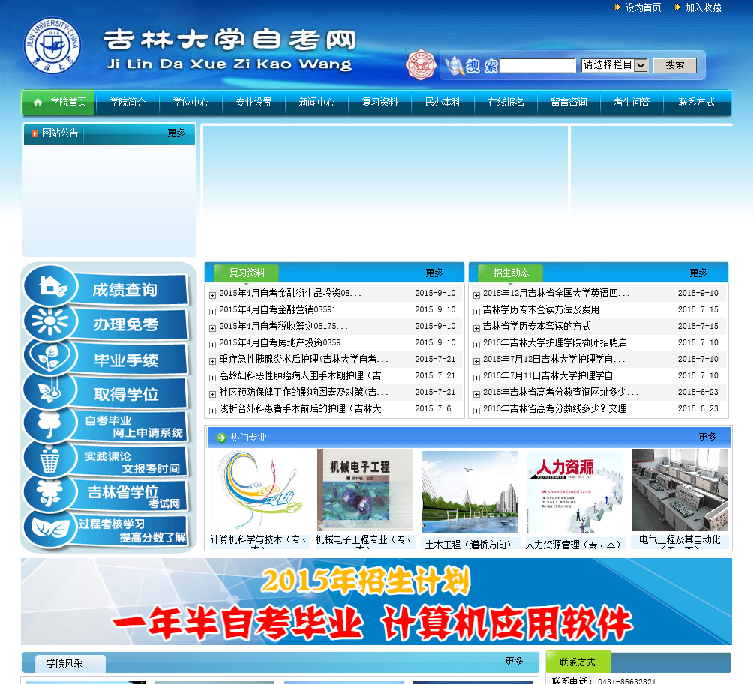Click the 2015年招生计划 banner
Image resolution: width=753 pixels, height=684 pixels.
point(376,601)
